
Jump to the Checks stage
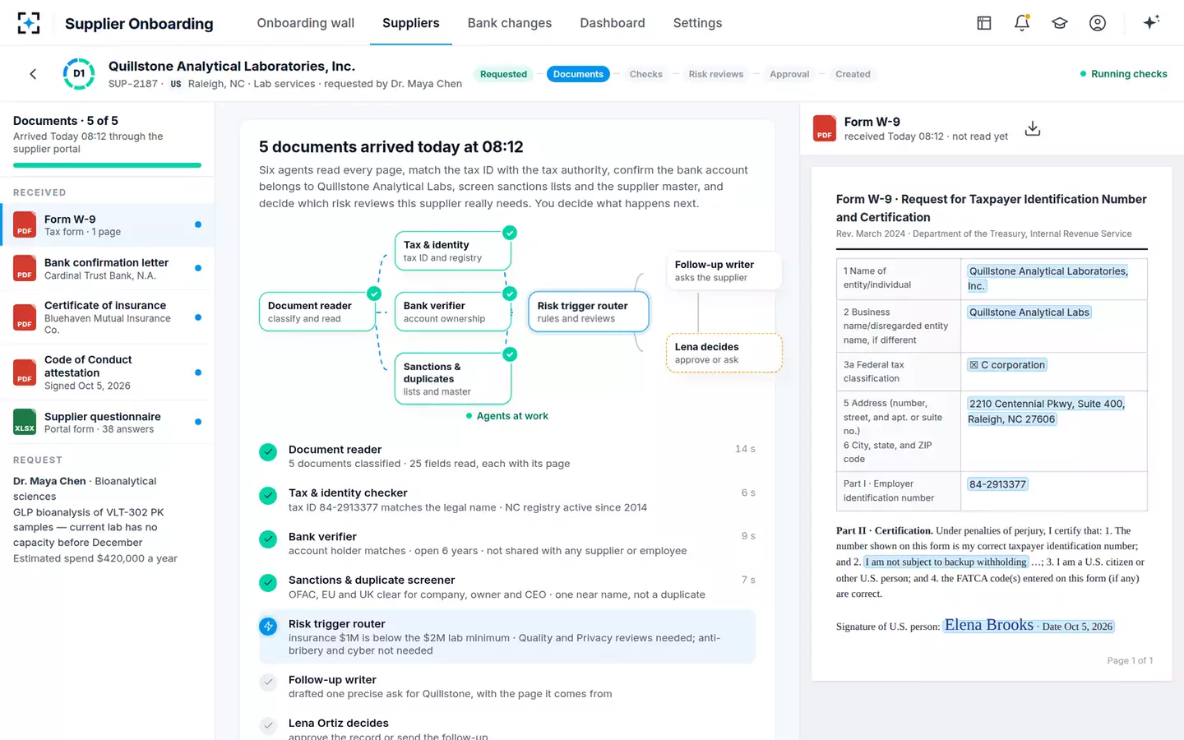tap(646, 74)
